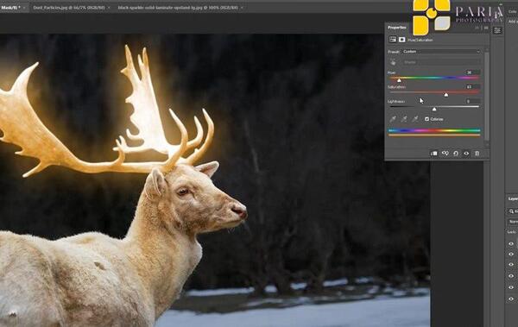
Task: Click the Hue/Saturation adjustment icon in Properties
Action: tap(393, 40)
